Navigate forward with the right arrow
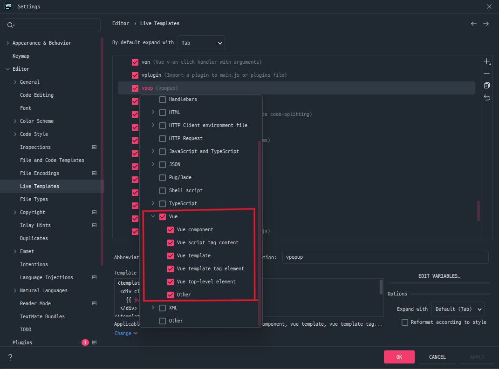The height and width of the screenshot is (369, 499). pos(485,24)
